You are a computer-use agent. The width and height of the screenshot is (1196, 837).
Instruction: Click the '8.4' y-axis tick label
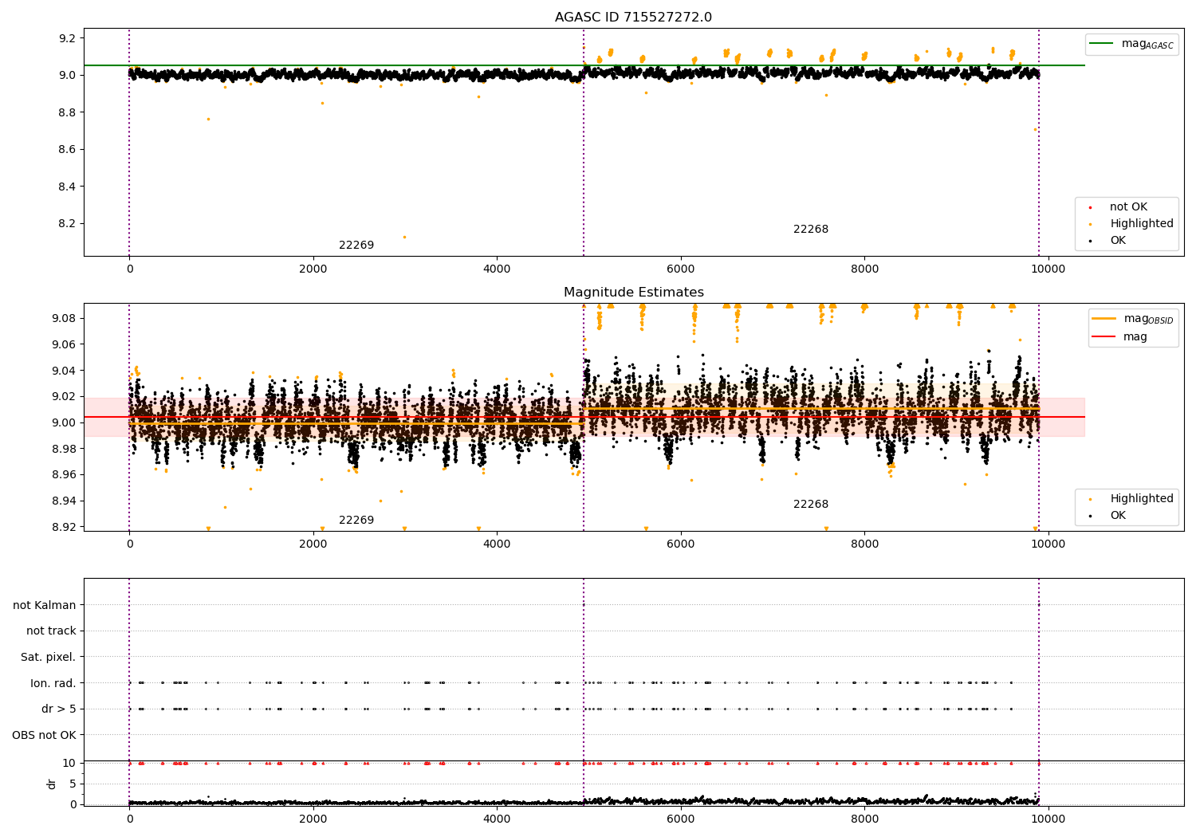point(67,187)
